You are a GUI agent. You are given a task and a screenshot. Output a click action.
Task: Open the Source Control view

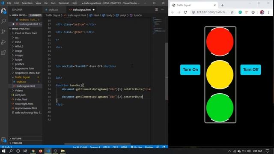click(x=3, y=32)
